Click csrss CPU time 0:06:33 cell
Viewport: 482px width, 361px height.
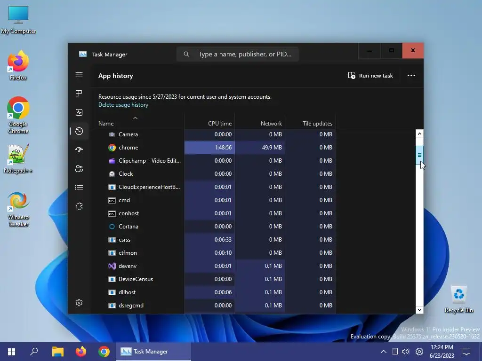coord(209,240)
